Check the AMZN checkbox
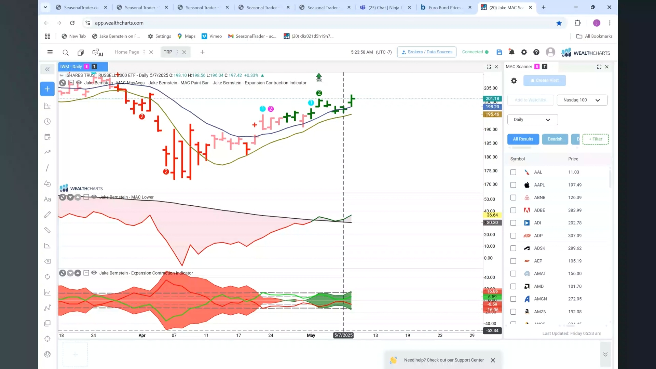This screenshot has width=656, height=369. tap(513, 312)
